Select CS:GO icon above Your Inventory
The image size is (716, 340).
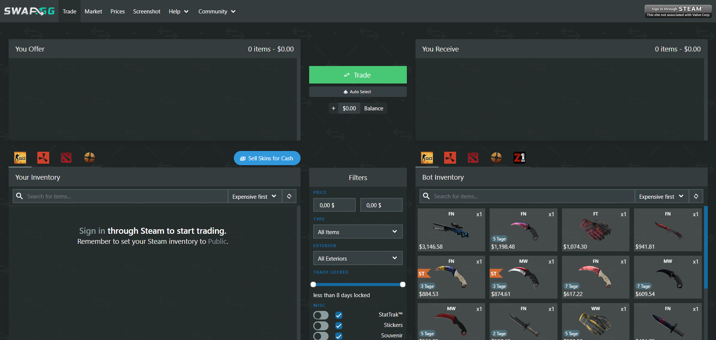(20, 158)
